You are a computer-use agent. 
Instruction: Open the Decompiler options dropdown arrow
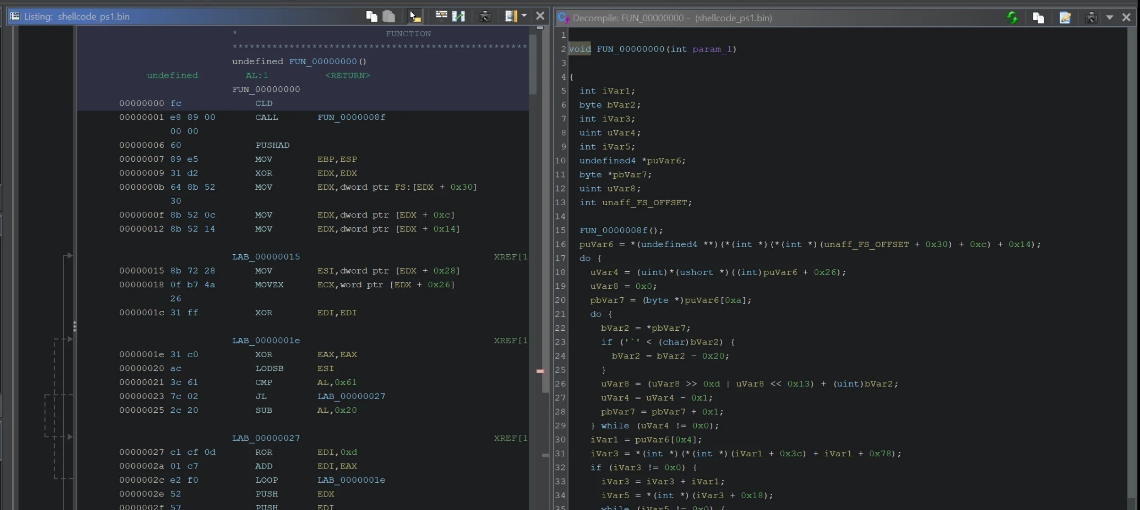(1110, 17)
